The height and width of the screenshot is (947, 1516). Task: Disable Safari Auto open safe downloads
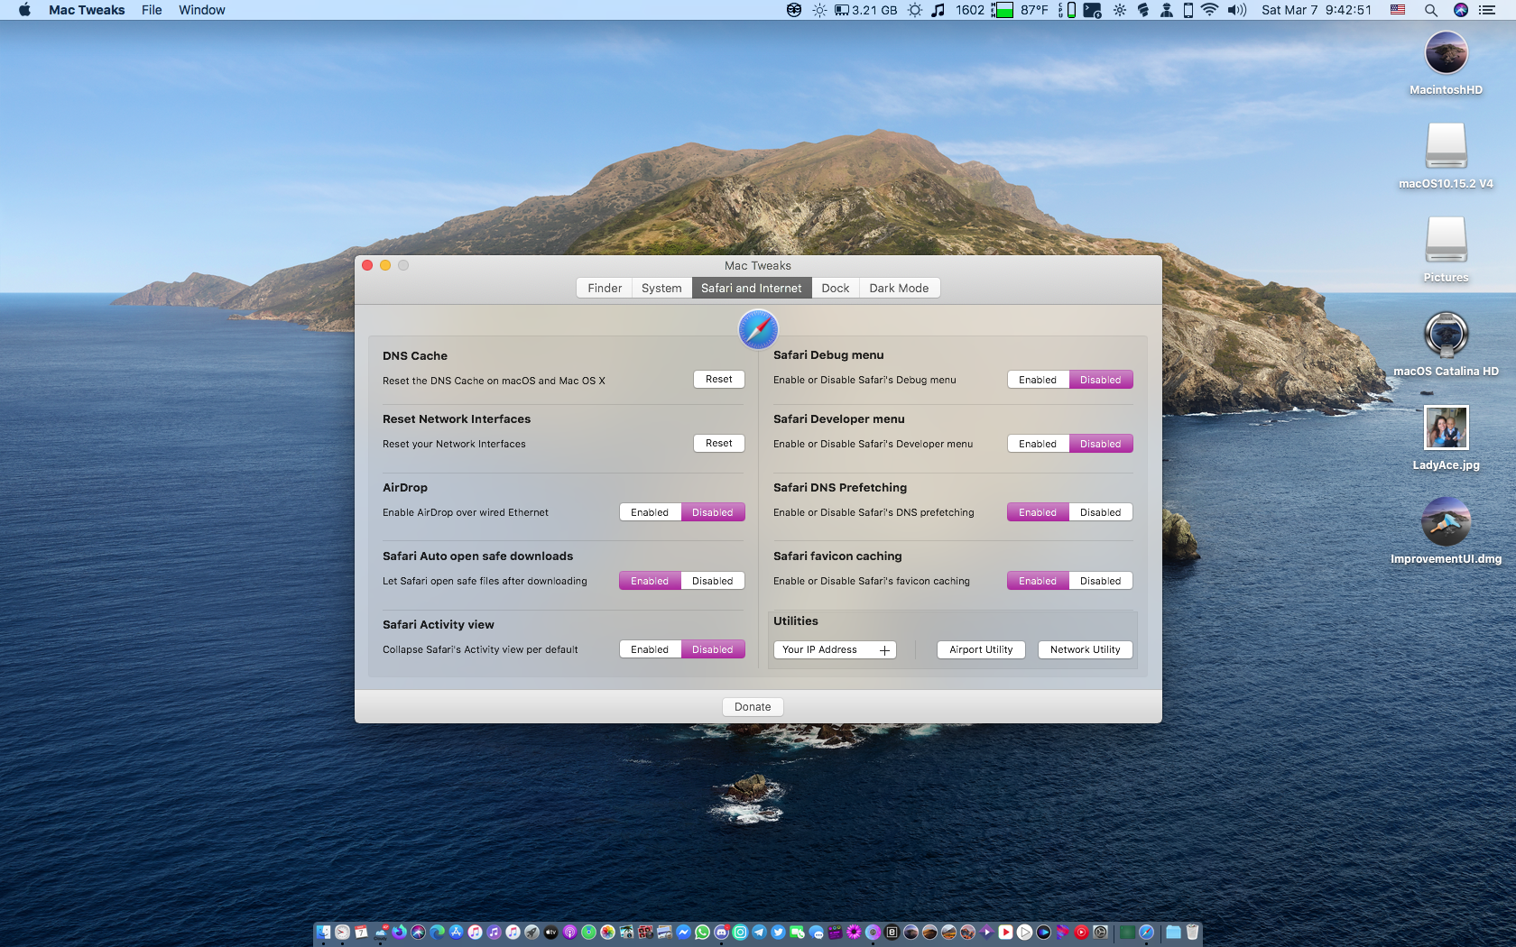tap(713, 581)
